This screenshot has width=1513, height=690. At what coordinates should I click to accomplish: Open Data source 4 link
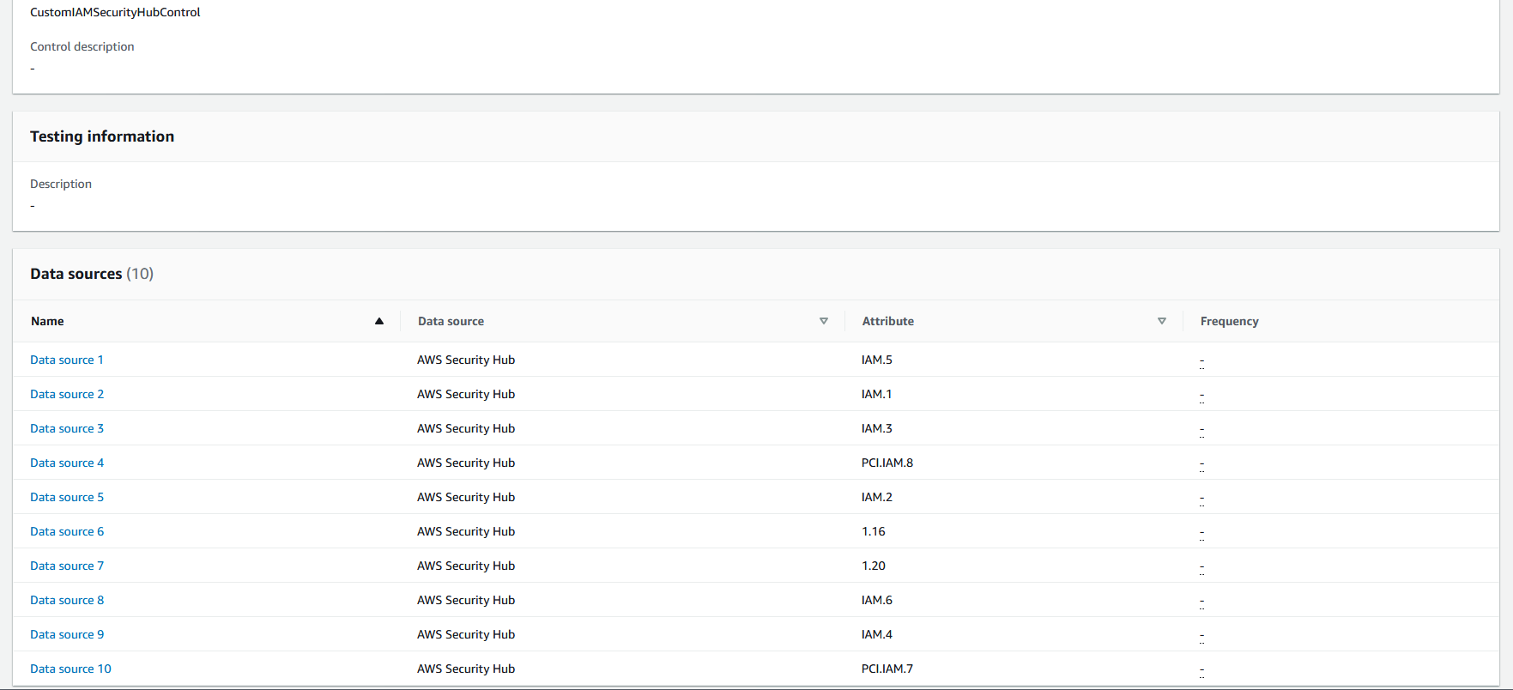(67, 463)
